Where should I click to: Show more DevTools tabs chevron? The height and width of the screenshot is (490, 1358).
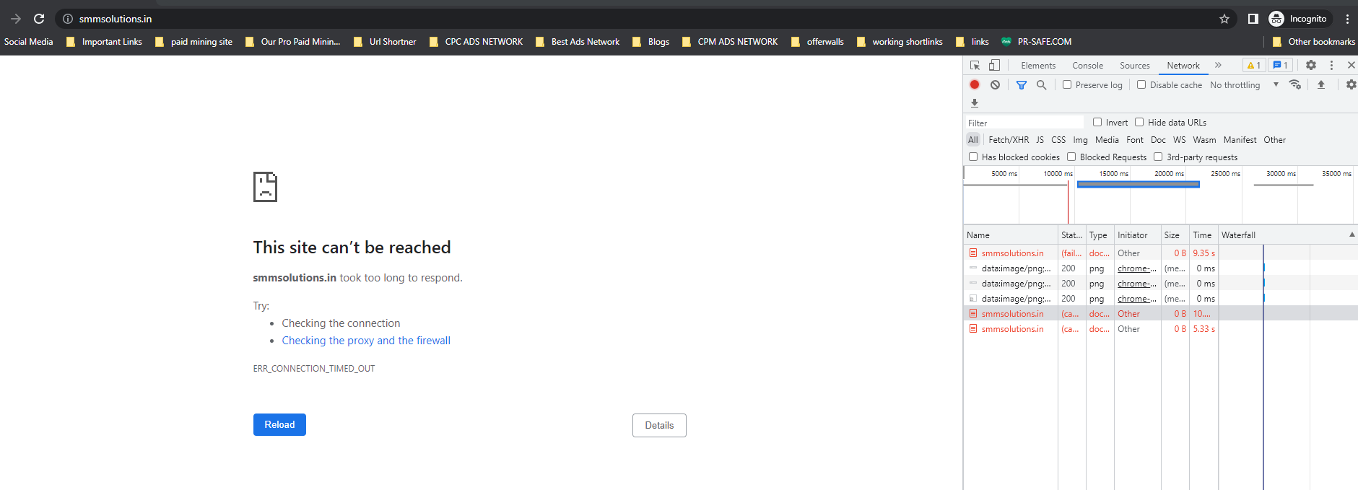pos(1218,65)
